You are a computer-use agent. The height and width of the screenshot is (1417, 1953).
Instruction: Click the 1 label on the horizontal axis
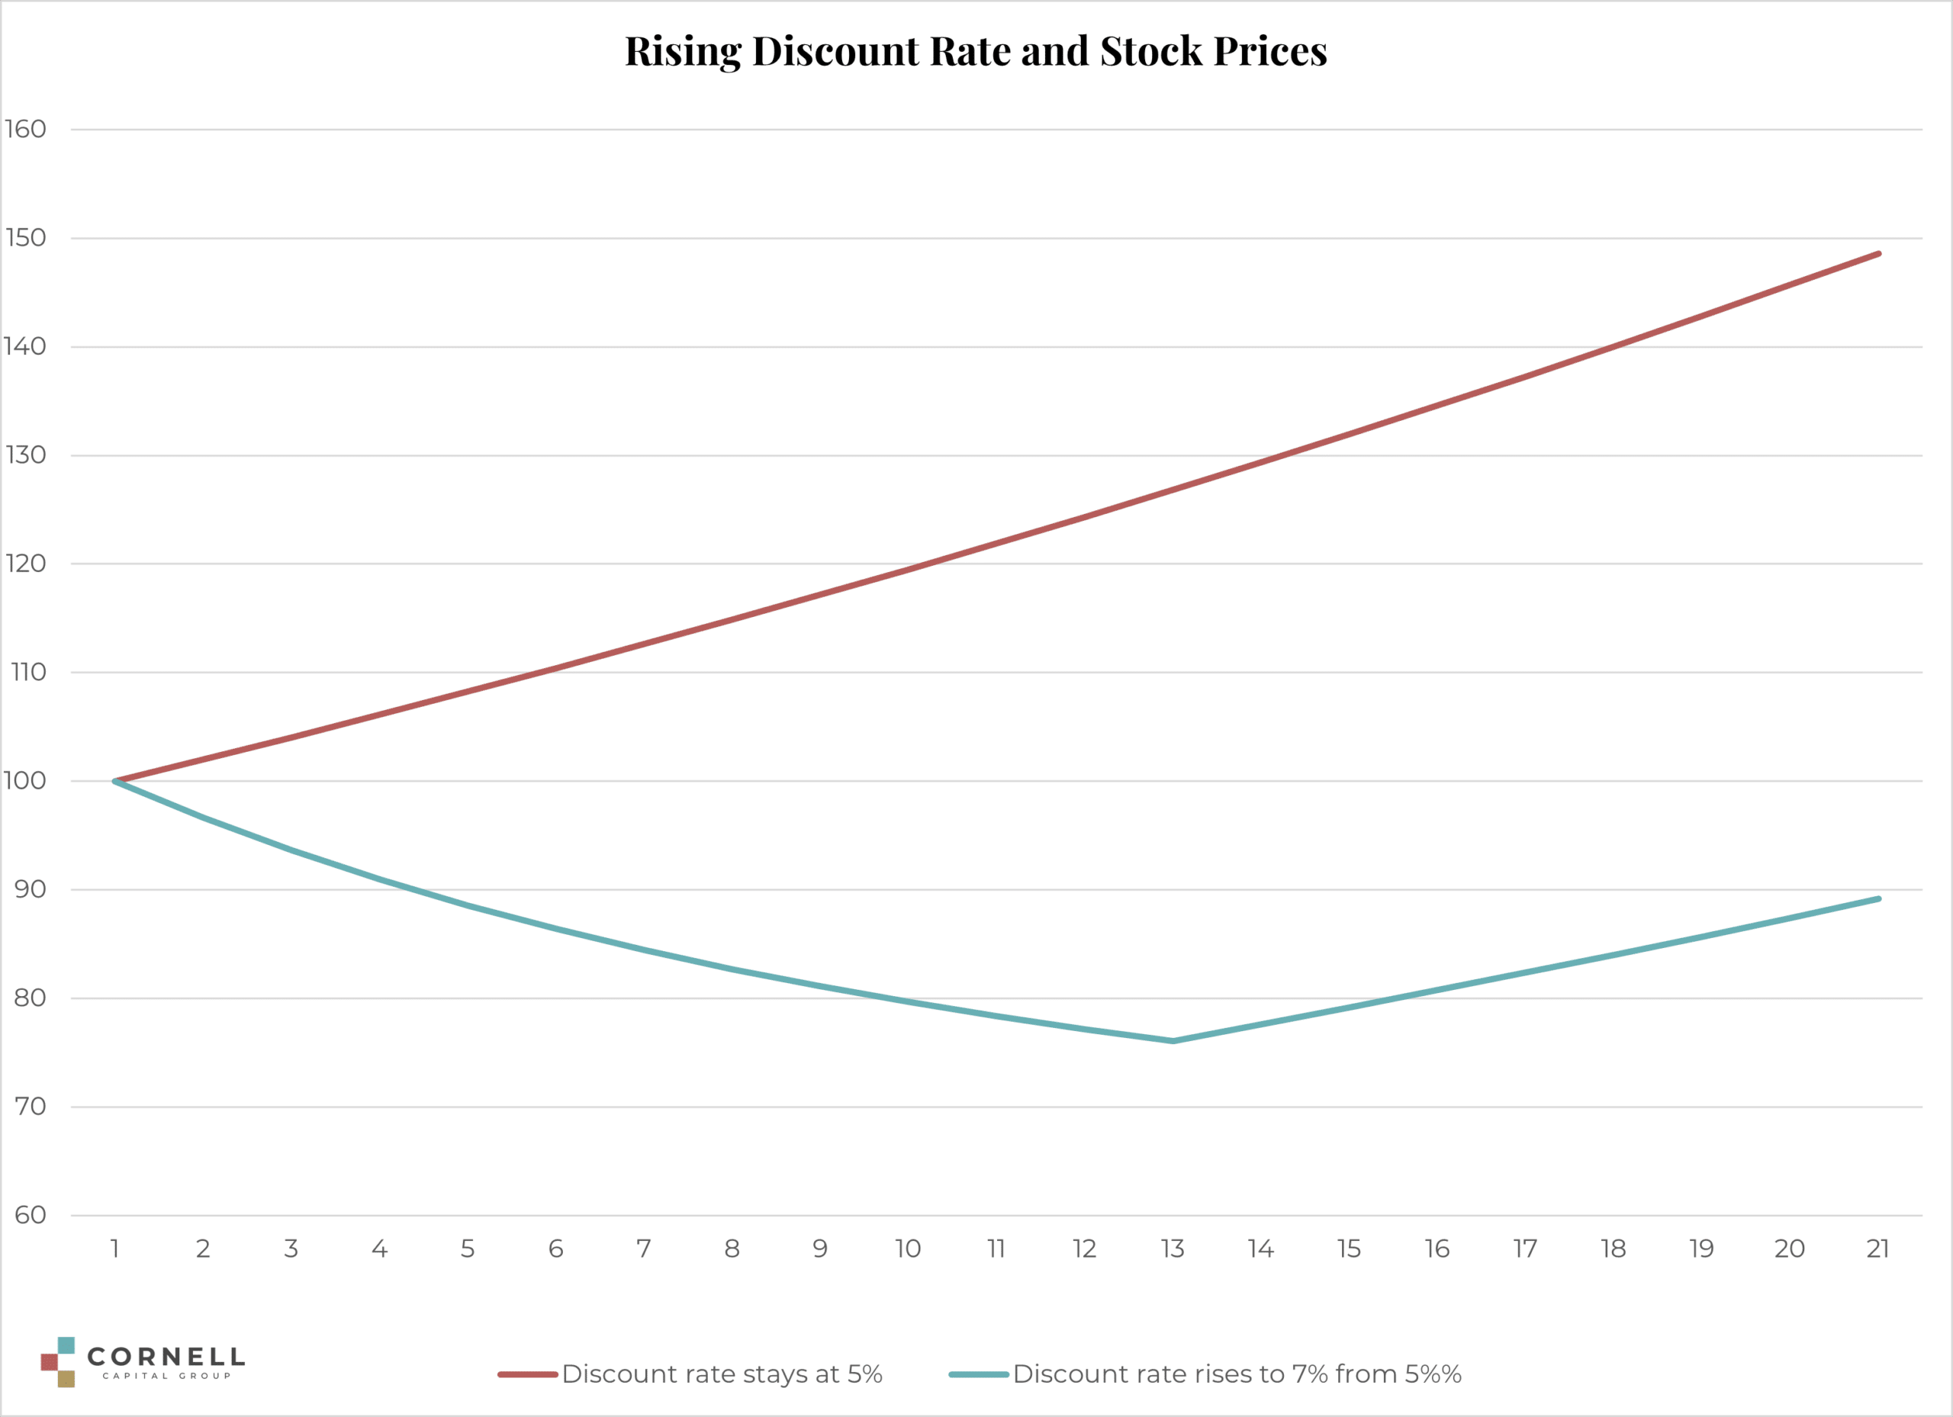point(114,1249)
